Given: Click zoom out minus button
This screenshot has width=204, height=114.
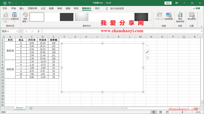Looking at the screenshot, I should pyautogui.click(x=172, y=112).
